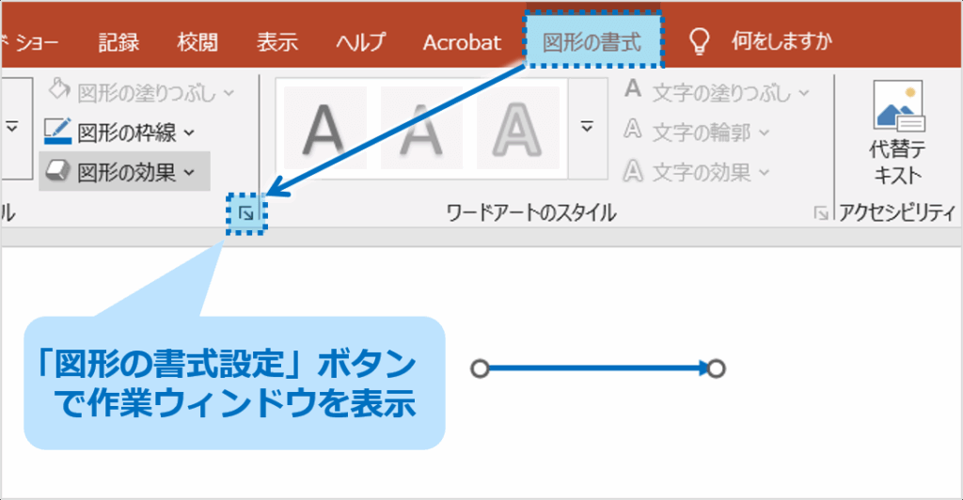
Task: Click the lightbulb icon beside 何をしますか
Action: pyautogui.click(x=699, y=41)
